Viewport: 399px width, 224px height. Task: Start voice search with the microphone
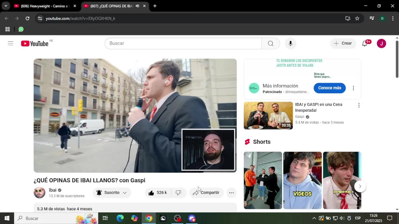[x=291, y=43]
